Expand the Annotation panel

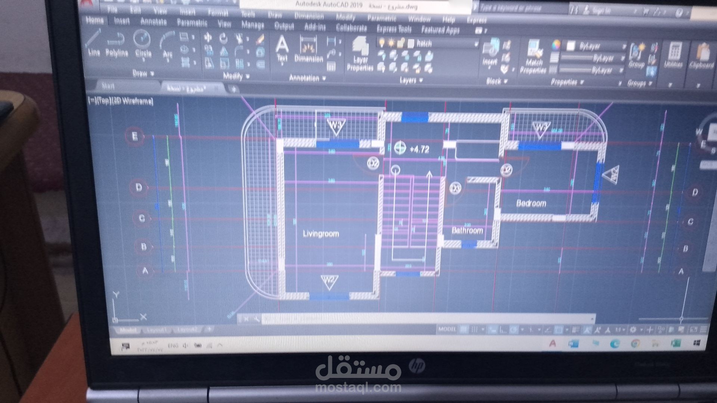307,78
